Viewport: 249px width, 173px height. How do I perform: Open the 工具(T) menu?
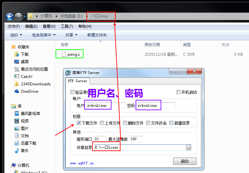click(67, 26)
